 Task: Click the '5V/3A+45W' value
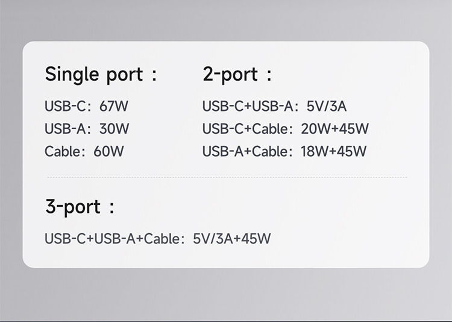tap(231, 239)
